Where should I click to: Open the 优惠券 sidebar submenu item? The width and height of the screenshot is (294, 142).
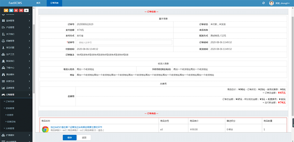[10, 115]
